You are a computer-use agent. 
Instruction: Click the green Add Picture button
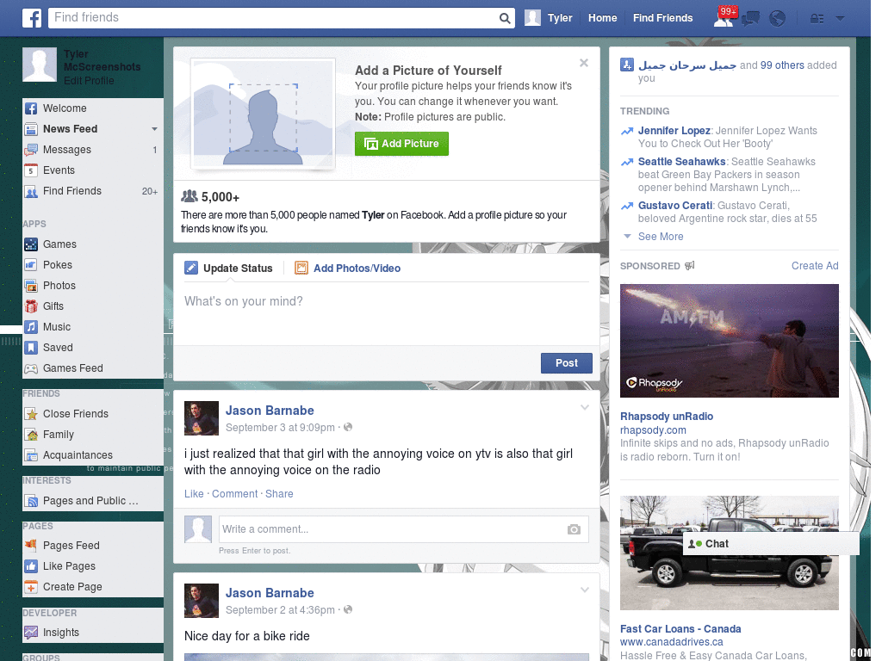tap(401, 144)
